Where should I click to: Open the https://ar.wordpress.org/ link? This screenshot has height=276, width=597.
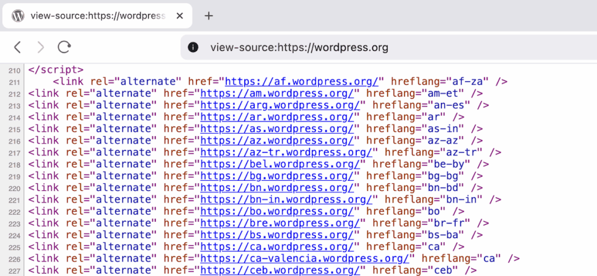tap(277, 117)
